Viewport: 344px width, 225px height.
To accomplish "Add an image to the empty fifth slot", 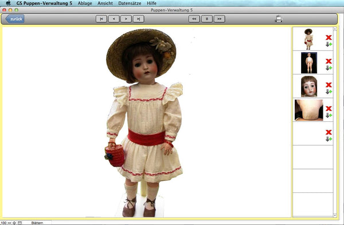I will [329, 139].
